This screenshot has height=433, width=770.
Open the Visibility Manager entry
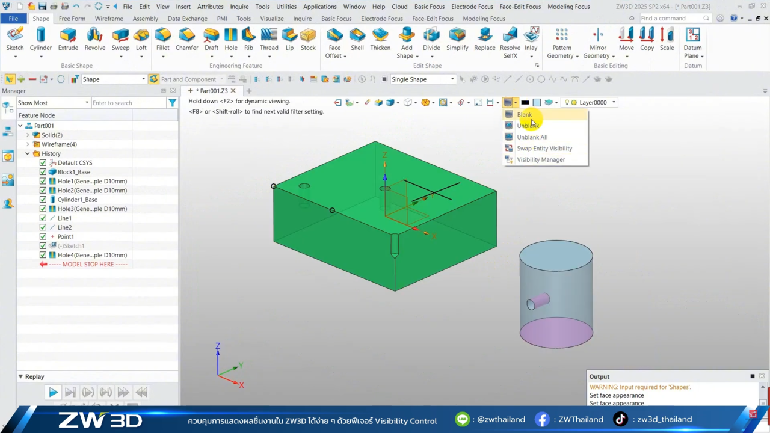540,160
